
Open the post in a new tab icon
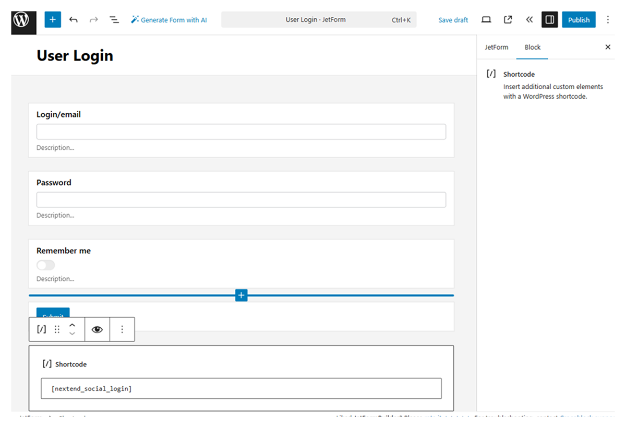[507, 19]
